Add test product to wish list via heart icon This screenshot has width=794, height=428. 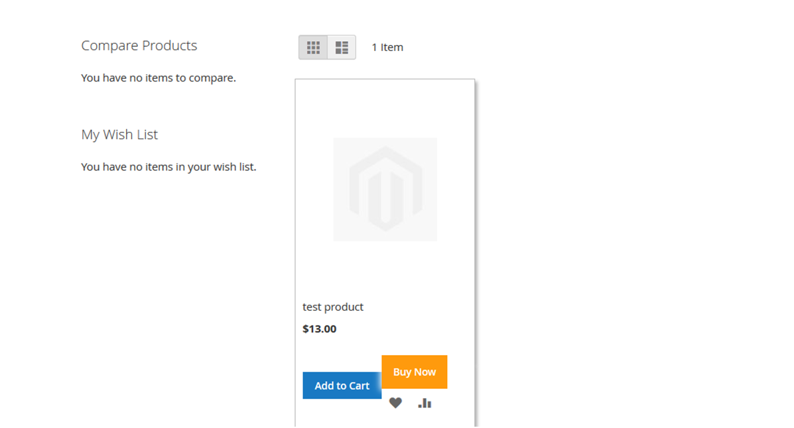click(x=395, y=403)
